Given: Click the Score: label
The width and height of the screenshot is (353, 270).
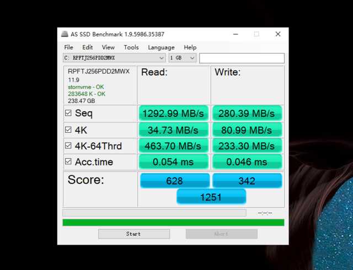Looking at the screenshot, I should [x=86, y=180].
